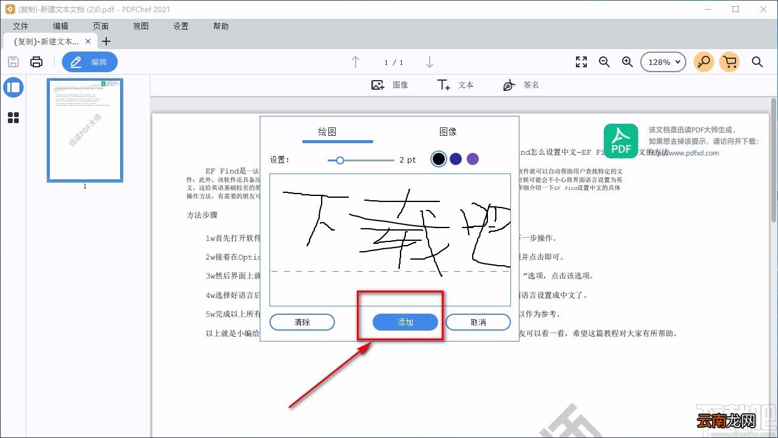Click the Print icon
Image resolution: width=778 pixels, height=438 pixels.
pyautogui.click(x=36, y=62)
